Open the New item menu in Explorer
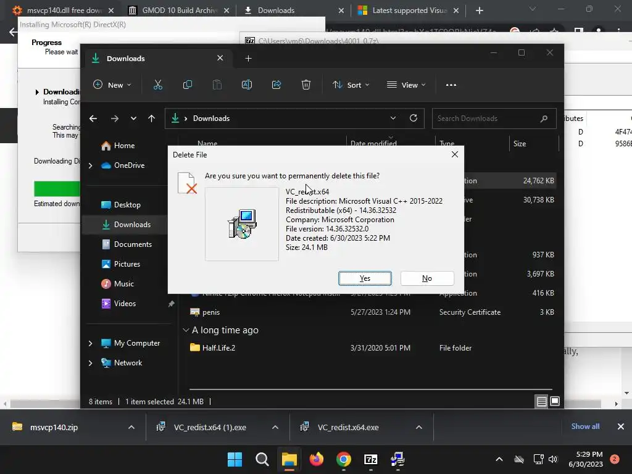This screenshot has width=632, height=474. coord(112,85)
